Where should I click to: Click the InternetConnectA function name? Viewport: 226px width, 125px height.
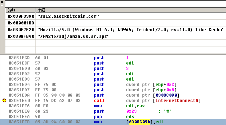click(177, 101)
